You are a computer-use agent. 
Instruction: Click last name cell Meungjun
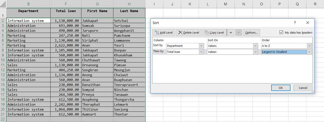(x=129, y=70)
